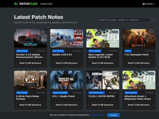Expand the English language dropdown
159x119 pixels.
148,4
